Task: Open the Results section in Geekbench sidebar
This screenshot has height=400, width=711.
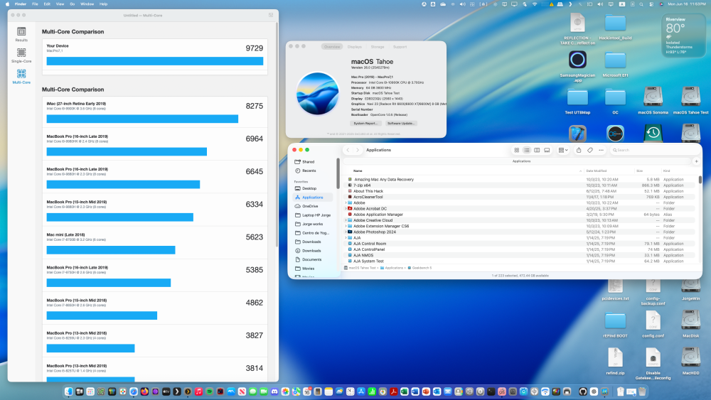Action: tap(21, 34)
